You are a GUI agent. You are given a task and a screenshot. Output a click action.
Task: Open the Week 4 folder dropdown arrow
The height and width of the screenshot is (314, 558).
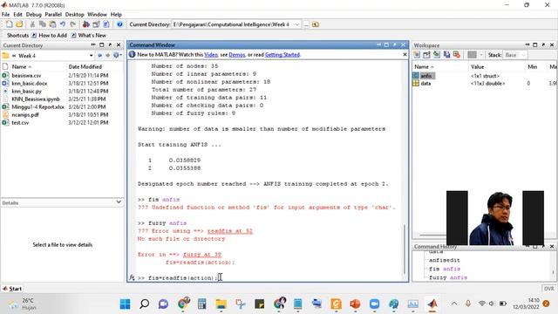pyautogui.click(x=91, y=56)
